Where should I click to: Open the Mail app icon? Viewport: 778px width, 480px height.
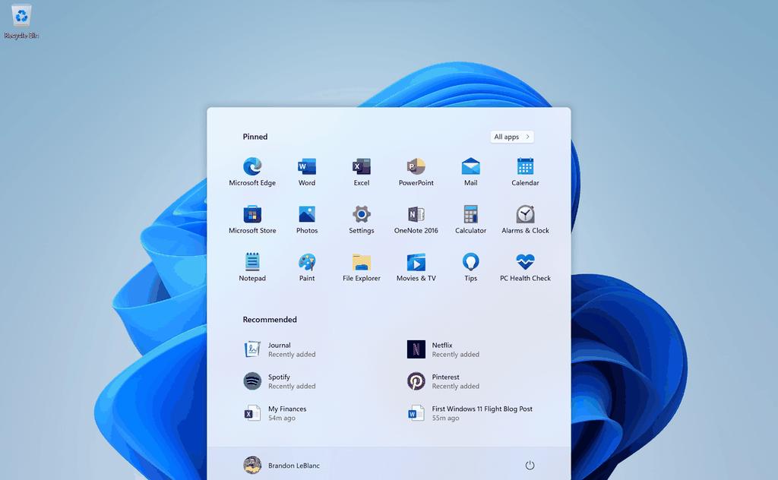point(470,171)
